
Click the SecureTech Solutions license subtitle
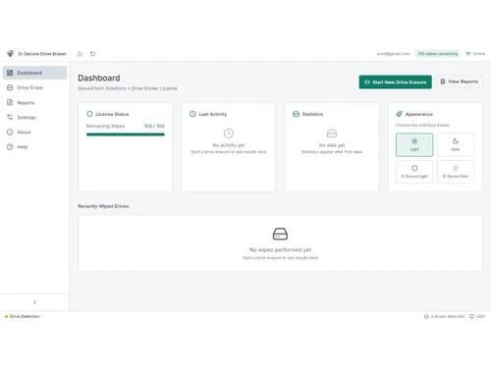click(128, 88)
